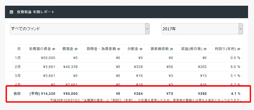The image size is (254, 110).
Task: Click the ¥50,000 value in 1月 row
Action: pos(48,58)
